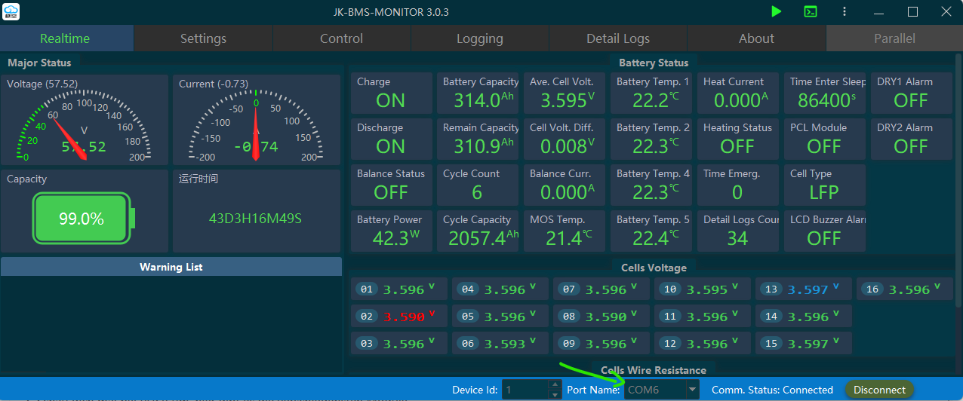The image size is (963, 401).
Task: Select cell 15 voltage reading
Action: point(804,343)
